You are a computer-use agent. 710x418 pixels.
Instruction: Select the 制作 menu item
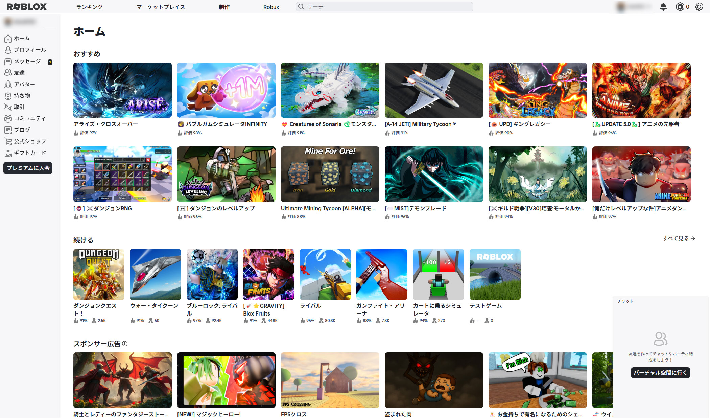coord(224,7)
